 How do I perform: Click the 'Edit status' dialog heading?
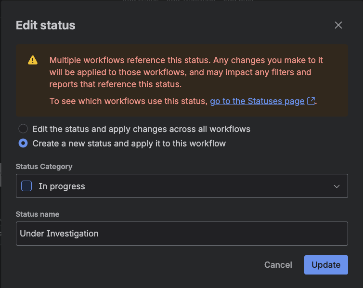point(46,26)
